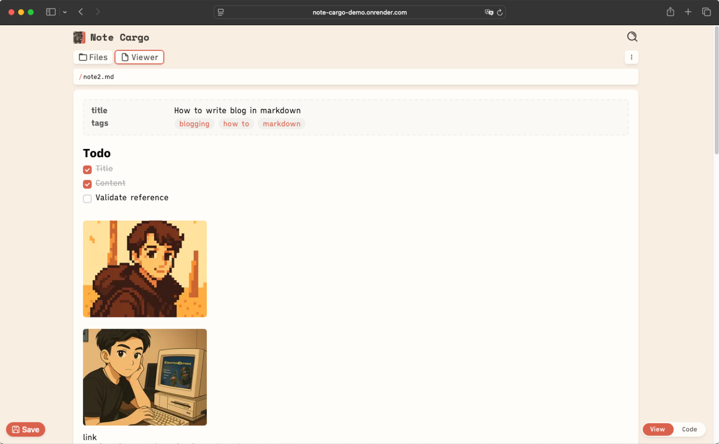The height and width of the screenshot is (444, 719).
Task: Click the Note Cargo logo icon
Action: click(79, 38)
